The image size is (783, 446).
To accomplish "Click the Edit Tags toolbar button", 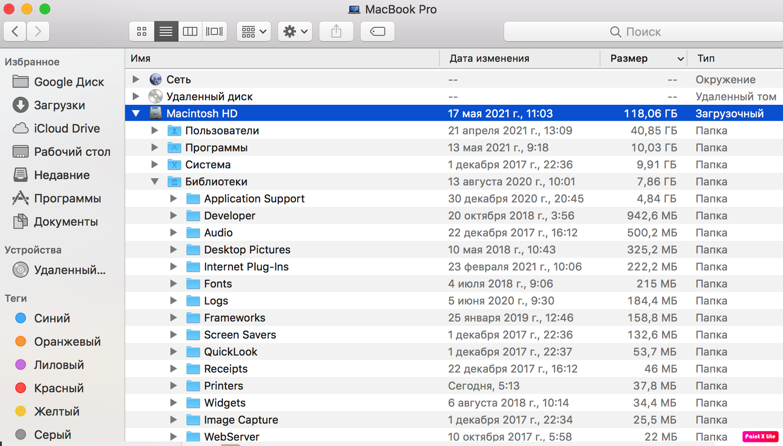I will 378,31.
